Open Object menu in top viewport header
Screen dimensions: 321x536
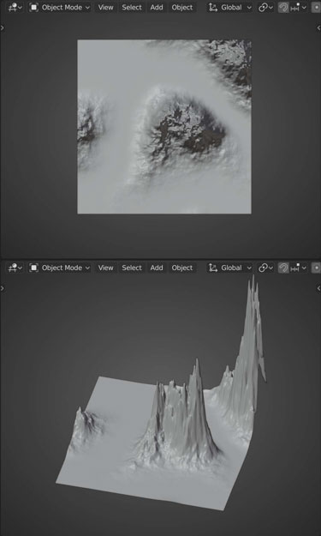click(x=182, y=7)
